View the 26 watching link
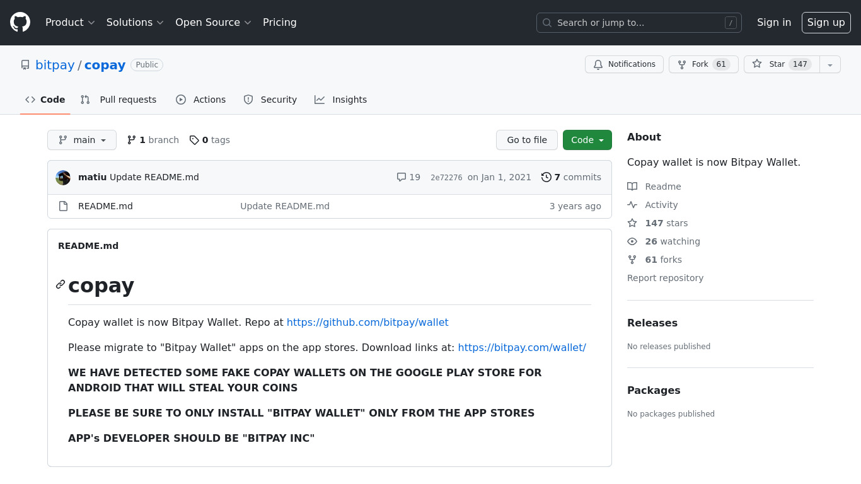Screen dimensions: 861x484 pyautogui.click(x=664, y=241)
